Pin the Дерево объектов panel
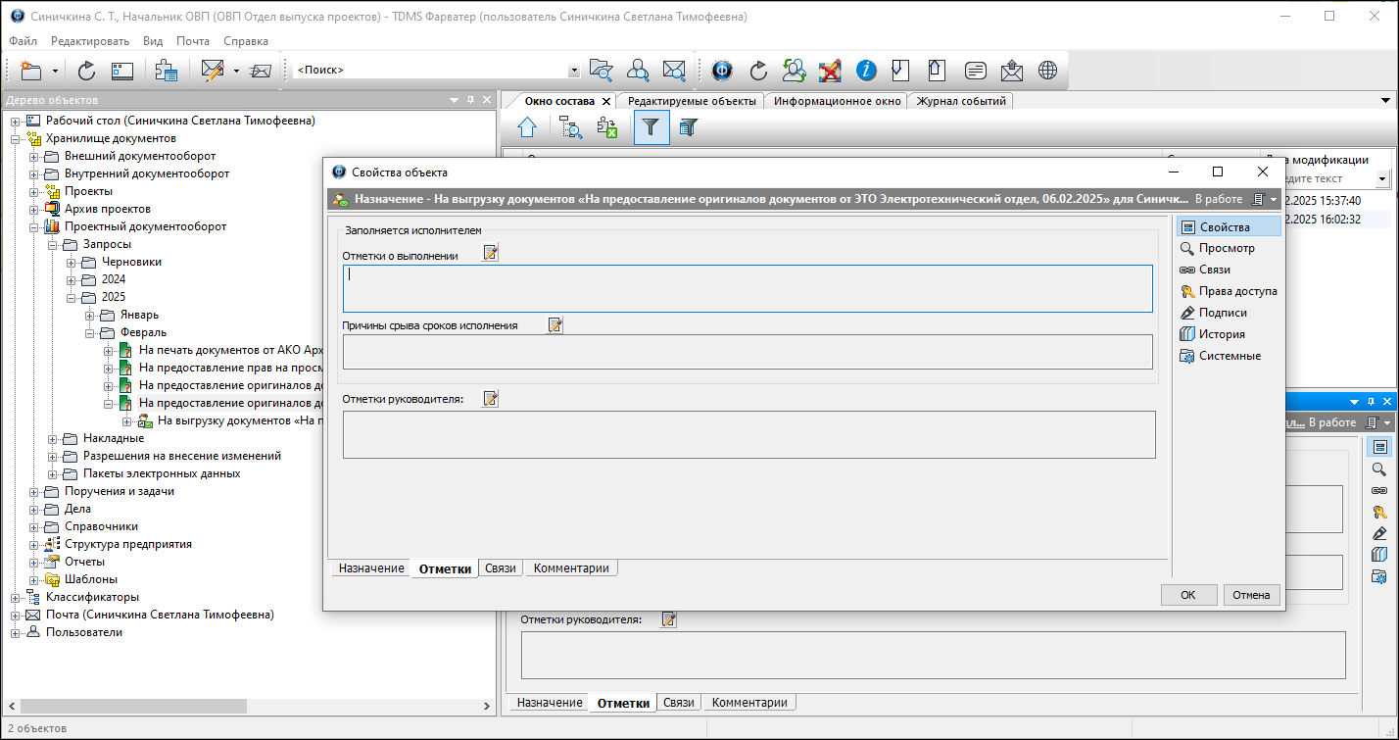The image size is (1399, 740). tap(470, 100)
